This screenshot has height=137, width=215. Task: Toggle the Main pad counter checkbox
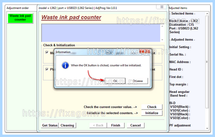click(47, 52)
